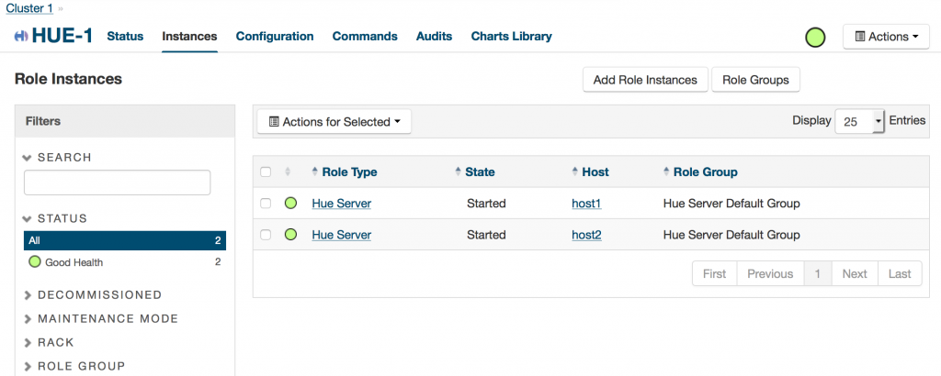The height and width of the screenshot is (376, 941).
Task: Expand the MAINTENANCE MODE filter section
Action: [x=101, y=318]
